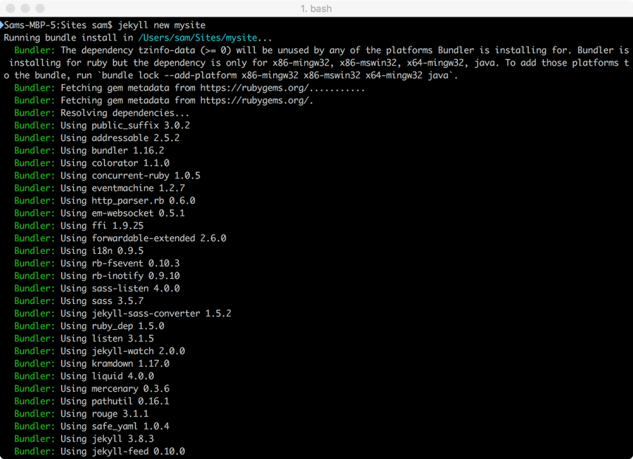Click the bundle lock --add-platform command text

tap(276, 75)
